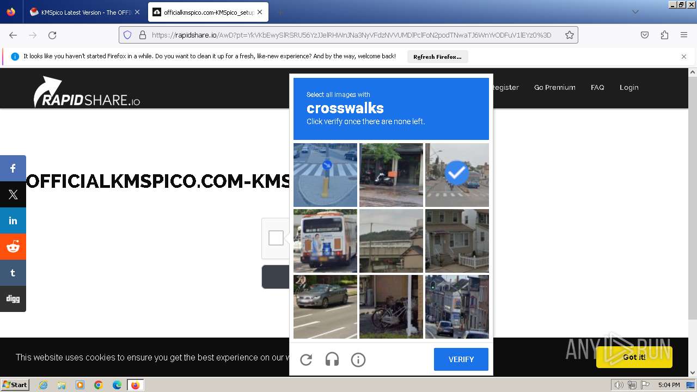Launch Internet Explorer from taskbar
This screenshot has width=697, height=392.
[43, 385]
